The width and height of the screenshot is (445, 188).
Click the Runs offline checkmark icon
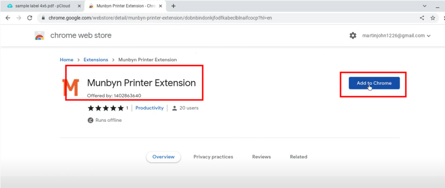pos(90,120)
